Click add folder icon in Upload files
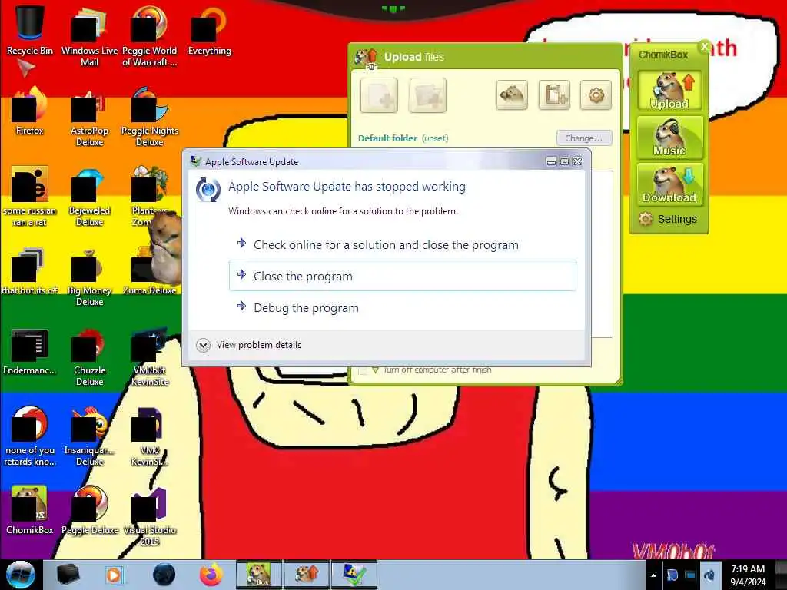The height and width of the screenshot is (590, 787). 427,94
